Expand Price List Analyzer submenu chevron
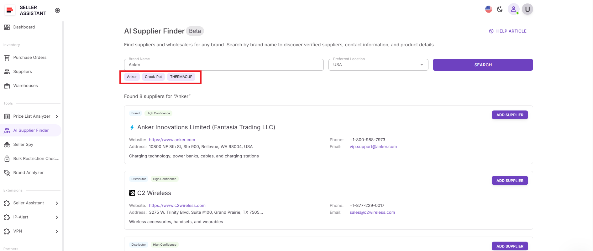Image resolution: width=593 pixels, height=251 pixels. point(57,116)
